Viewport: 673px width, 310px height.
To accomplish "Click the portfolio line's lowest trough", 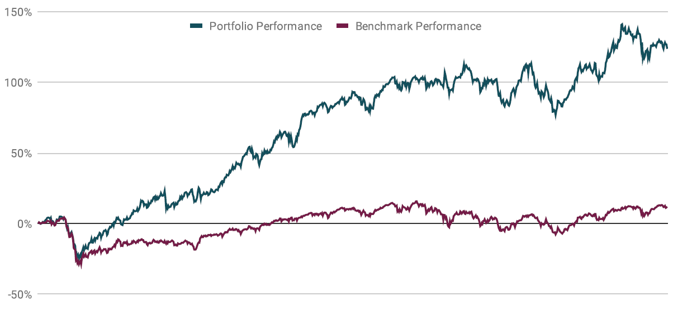I will click(x=78, y=258).
